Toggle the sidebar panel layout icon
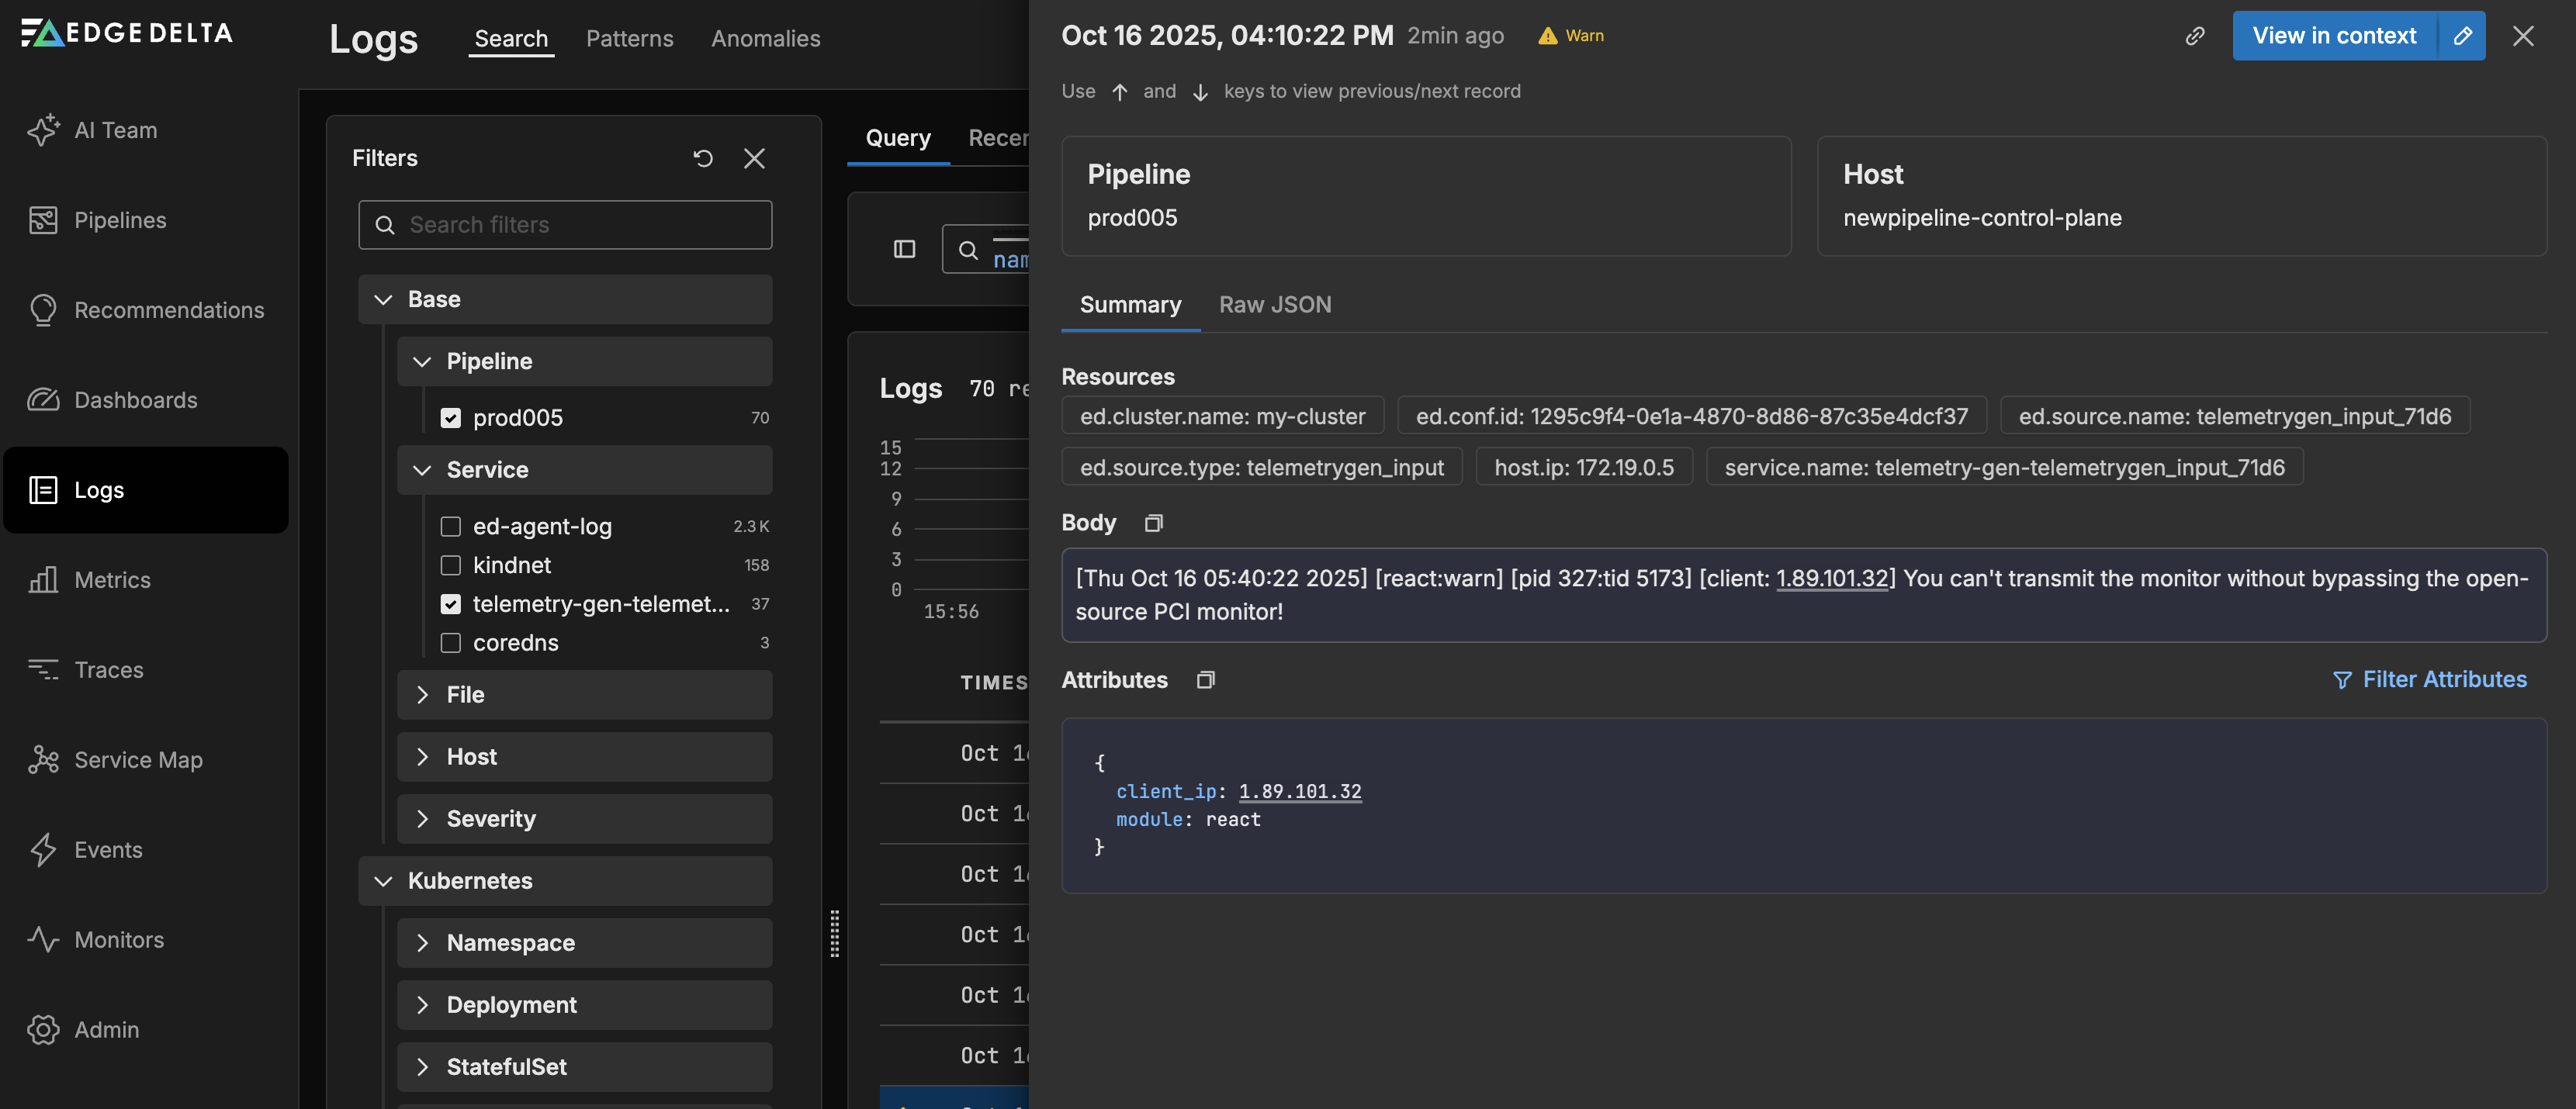This screenshot has height=1109, width=2576. pos(904,249)
